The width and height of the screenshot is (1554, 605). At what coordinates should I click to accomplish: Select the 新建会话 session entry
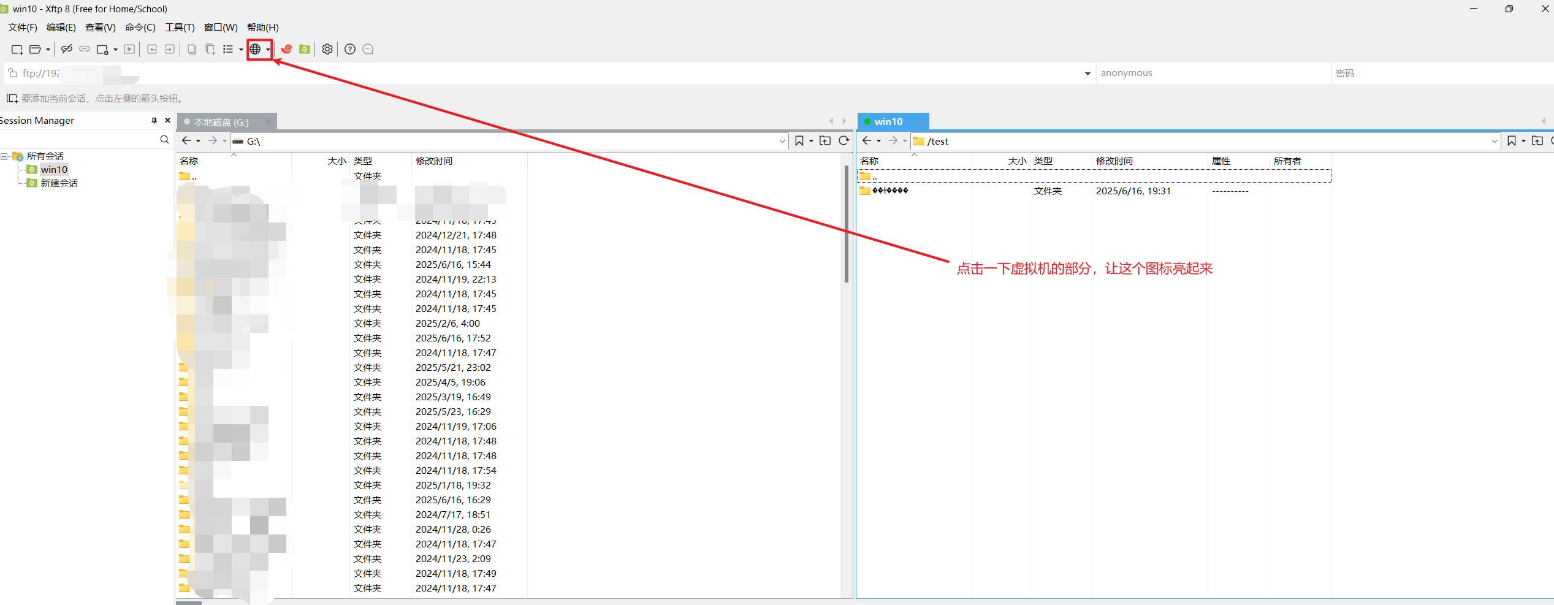(59, 183)
